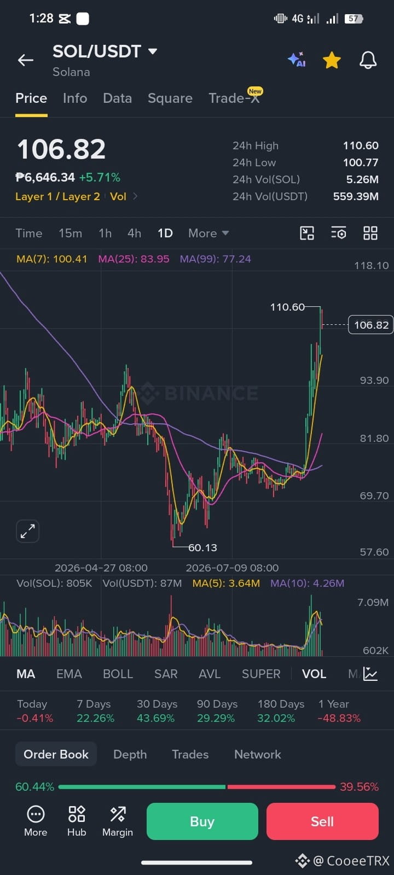Tap MA(99): 77.24 indicator label
This screenshot has width=394, height=875.
[216, 259]
